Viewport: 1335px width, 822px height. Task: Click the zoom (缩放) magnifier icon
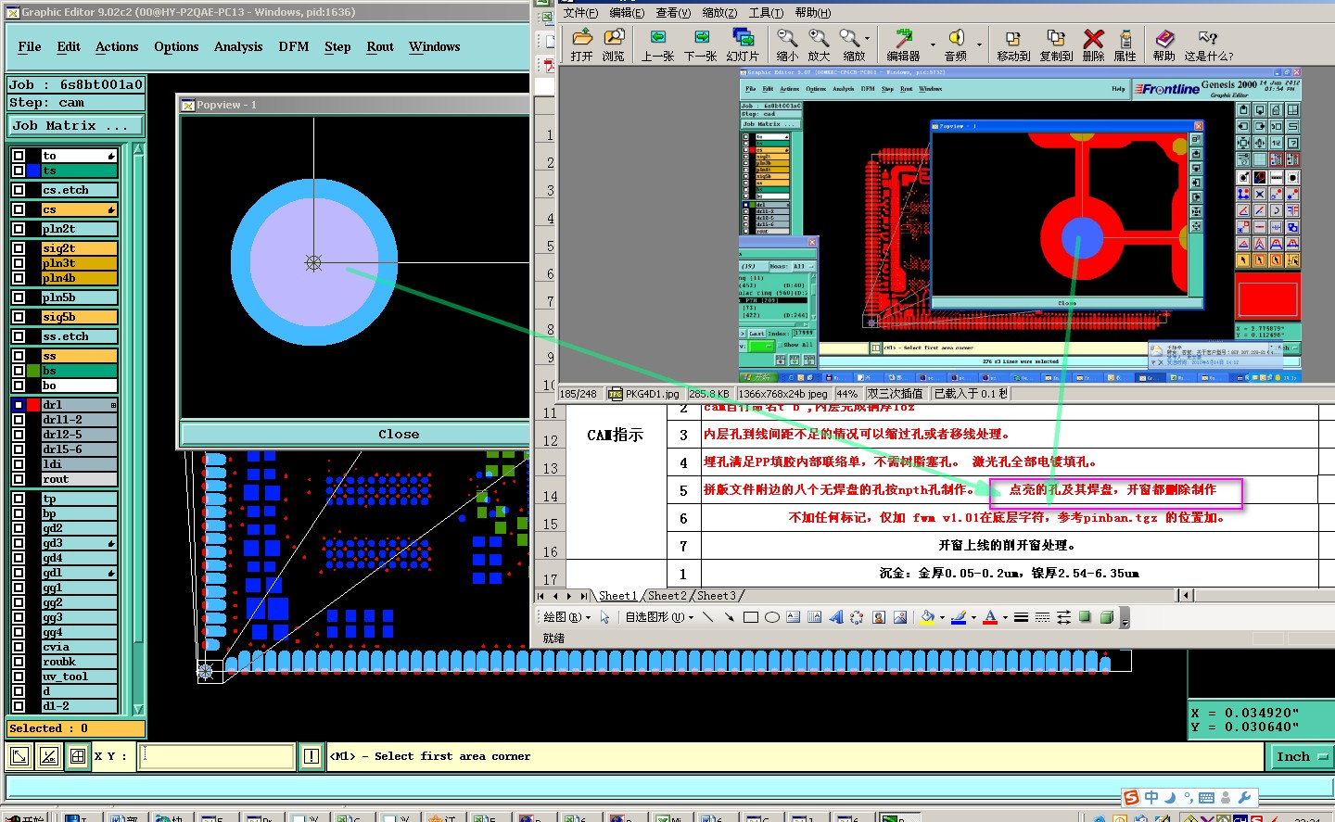[850, 37]
